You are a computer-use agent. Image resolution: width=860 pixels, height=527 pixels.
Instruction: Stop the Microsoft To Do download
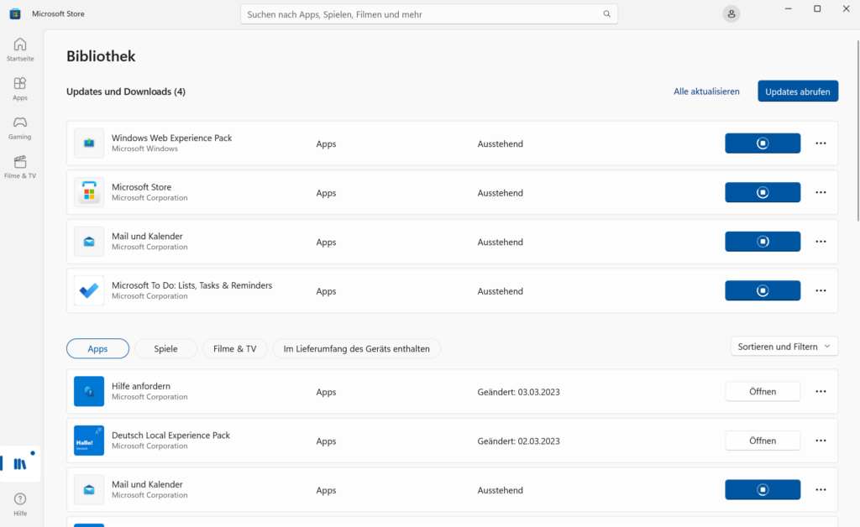click(x=762, y=290)
